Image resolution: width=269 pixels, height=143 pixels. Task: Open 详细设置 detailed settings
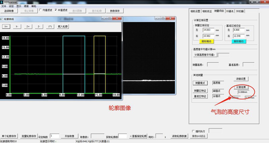pyautogui.click(x=241, y=79)
